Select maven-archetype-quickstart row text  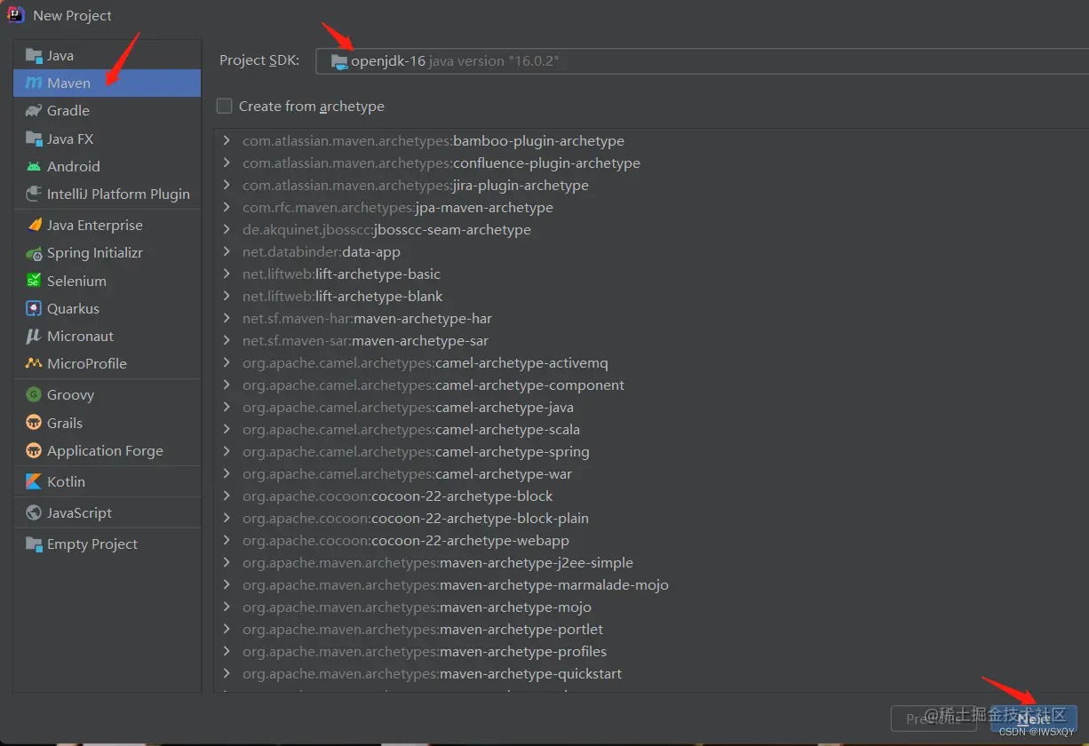click(x=433, y=673)
